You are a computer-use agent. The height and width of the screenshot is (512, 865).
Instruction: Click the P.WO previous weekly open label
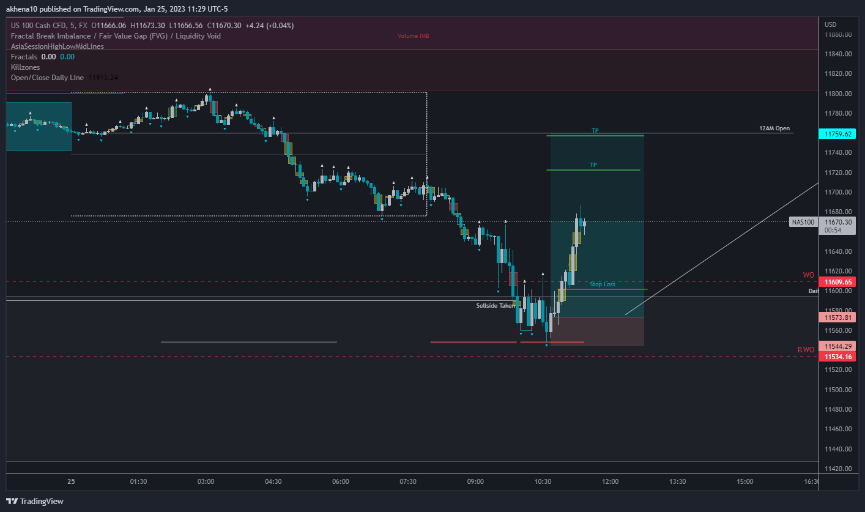click(x=806, y=350)
